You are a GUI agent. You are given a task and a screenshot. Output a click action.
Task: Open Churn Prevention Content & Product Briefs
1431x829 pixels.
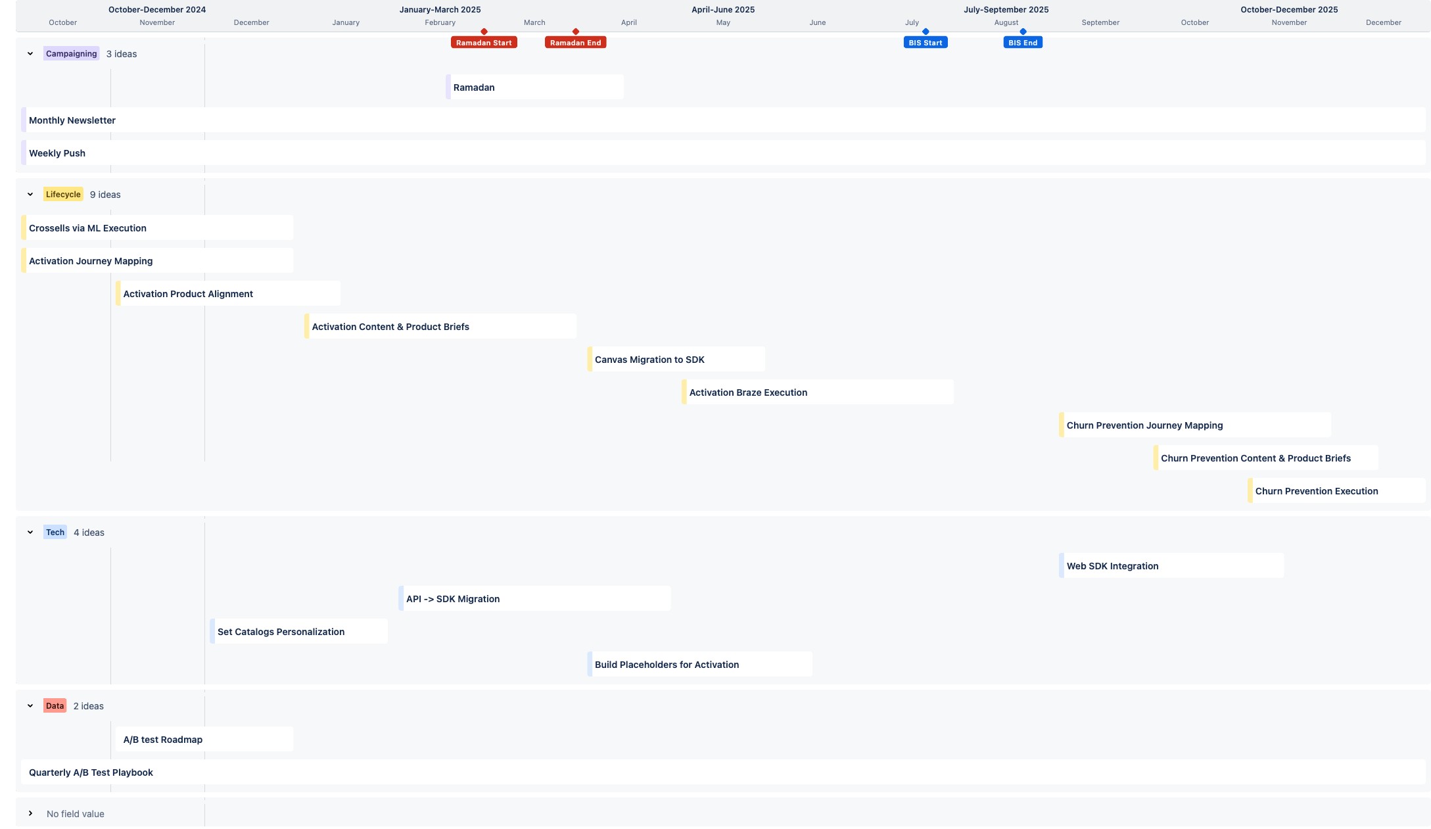1266,458
